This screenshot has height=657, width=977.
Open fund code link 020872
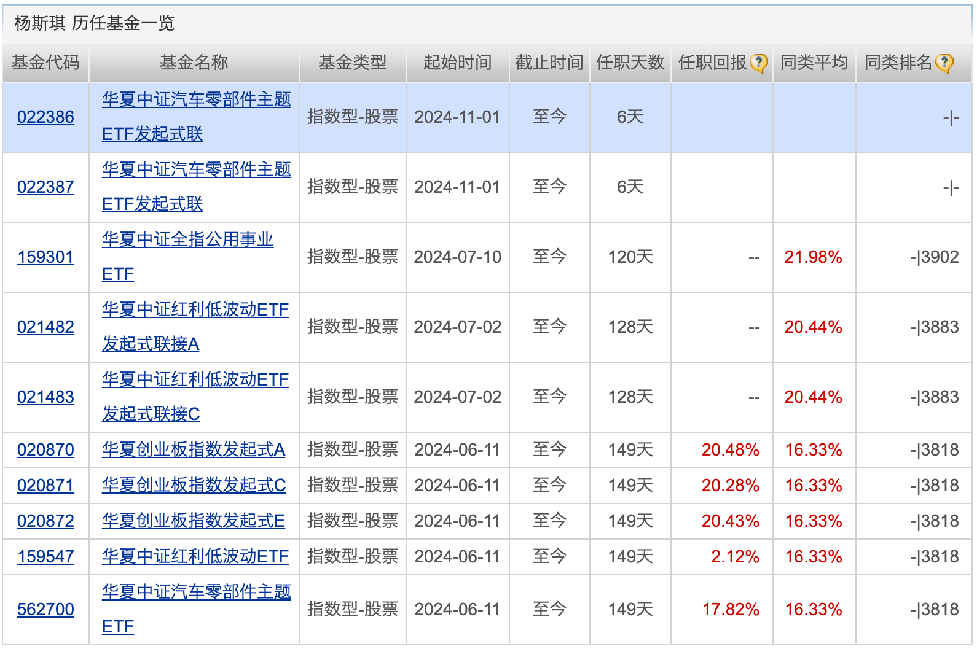(x=45, y=521)
